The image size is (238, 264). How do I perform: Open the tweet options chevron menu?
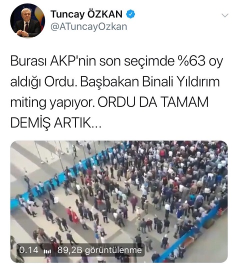point(225,15)
